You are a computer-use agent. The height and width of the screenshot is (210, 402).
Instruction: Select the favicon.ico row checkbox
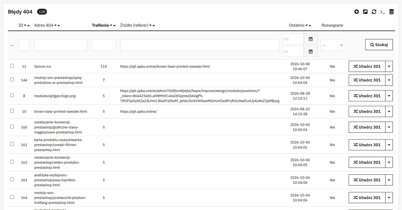(x=12, y=66)
